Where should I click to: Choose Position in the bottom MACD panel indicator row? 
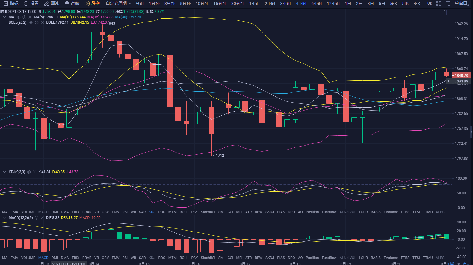click(x=312, y=258)
